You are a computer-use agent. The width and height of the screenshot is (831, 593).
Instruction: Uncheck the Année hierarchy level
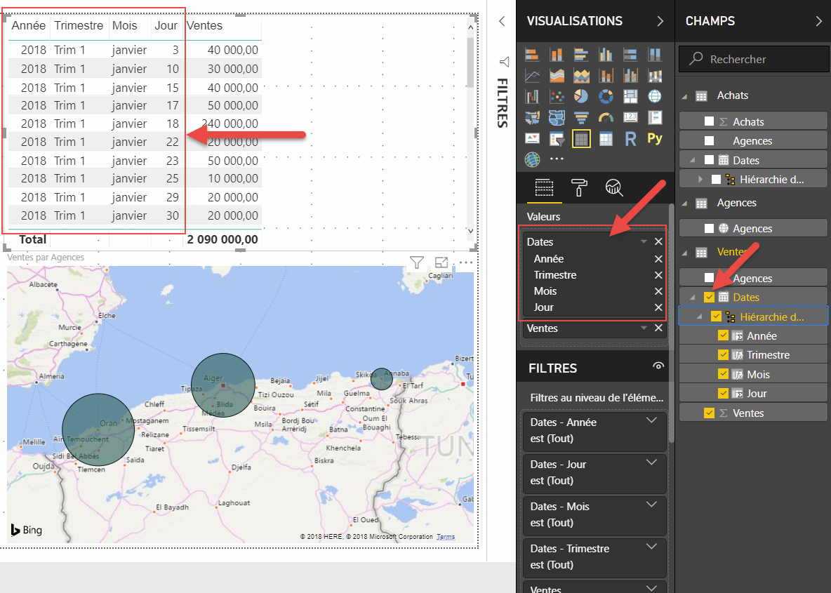723,335
